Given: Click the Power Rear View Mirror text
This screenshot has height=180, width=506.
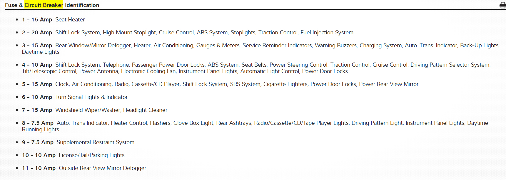Looking at the screenshot, I should (x=388, y=84).
